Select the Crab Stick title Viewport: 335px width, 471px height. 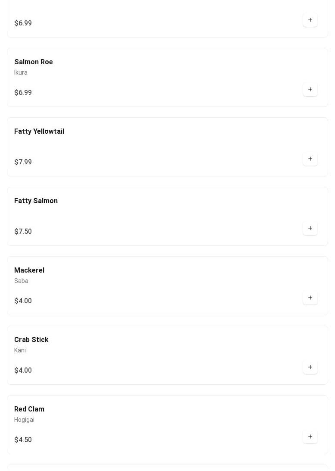tap(31, 340)
